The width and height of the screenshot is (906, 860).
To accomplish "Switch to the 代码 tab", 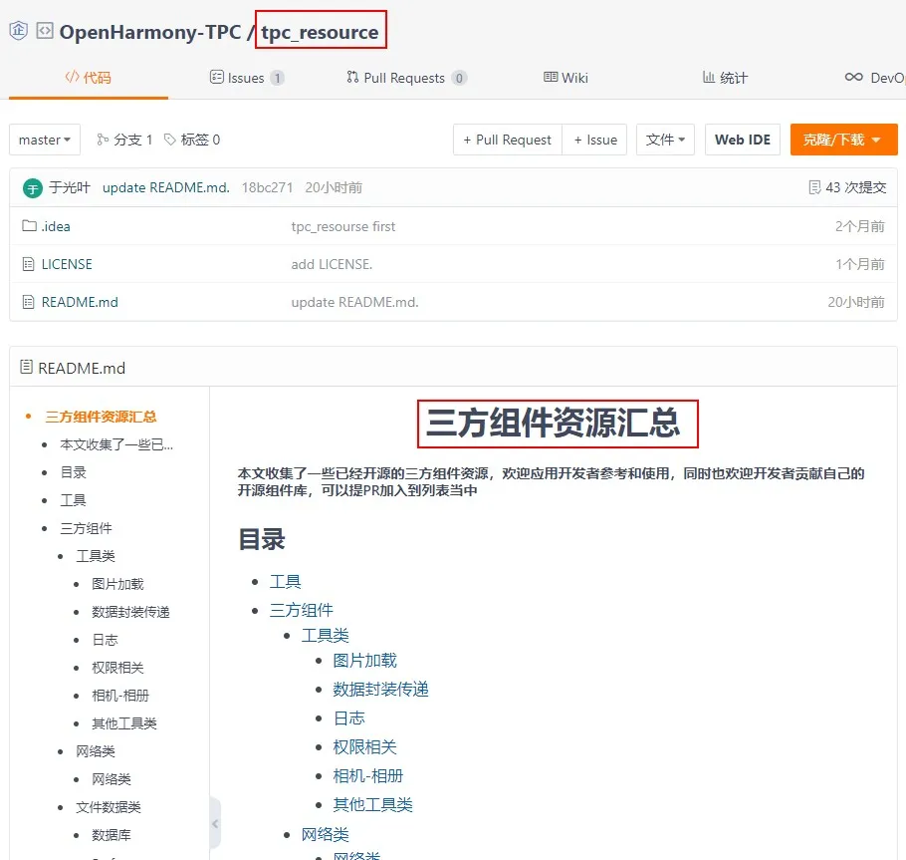I will click(x=89, y=78).
